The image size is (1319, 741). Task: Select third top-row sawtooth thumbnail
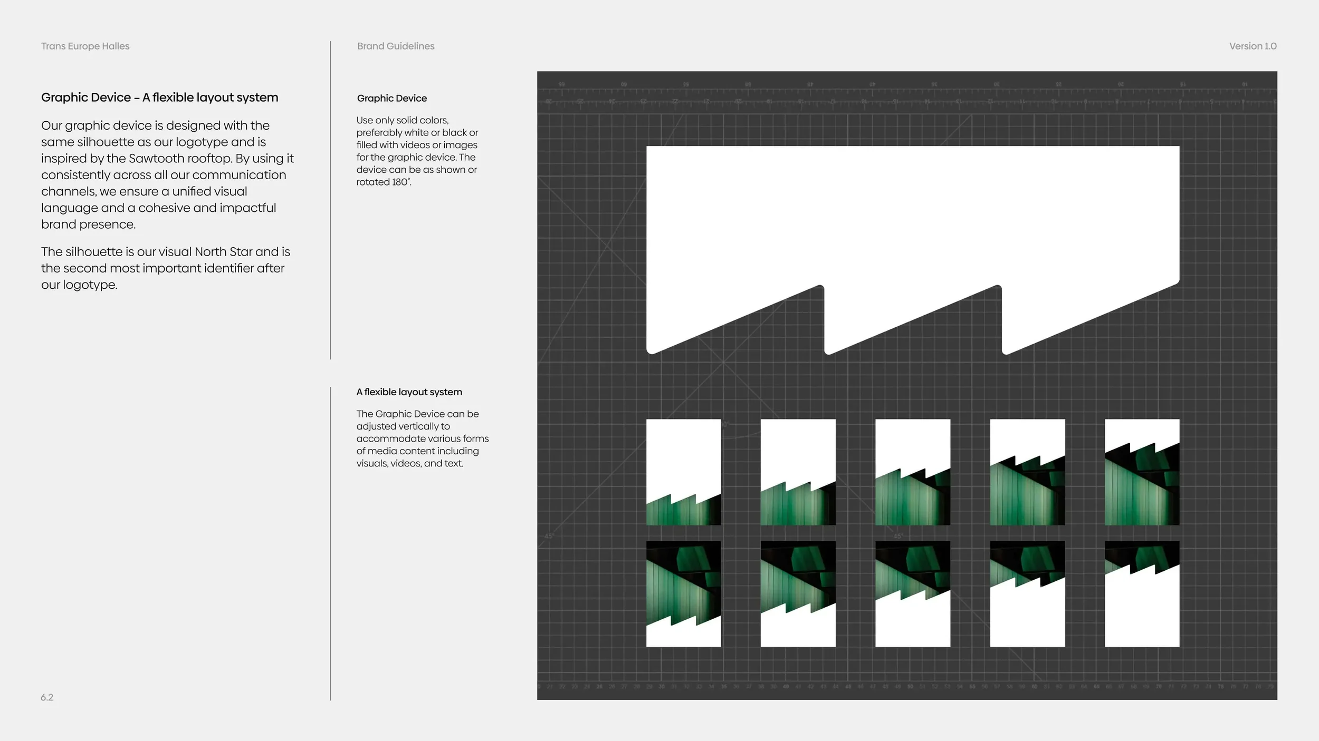913,472
